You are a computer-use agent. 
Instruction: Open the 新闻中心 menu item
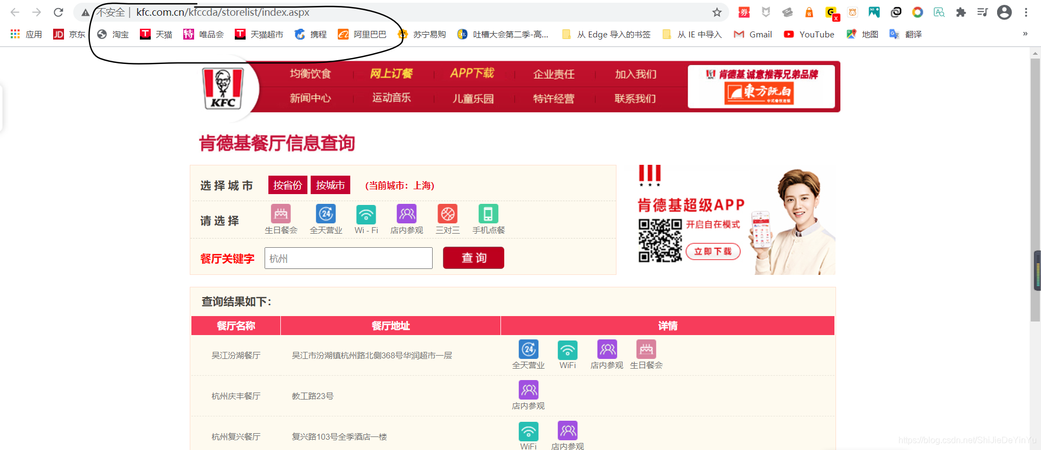[x=310, y=98]
